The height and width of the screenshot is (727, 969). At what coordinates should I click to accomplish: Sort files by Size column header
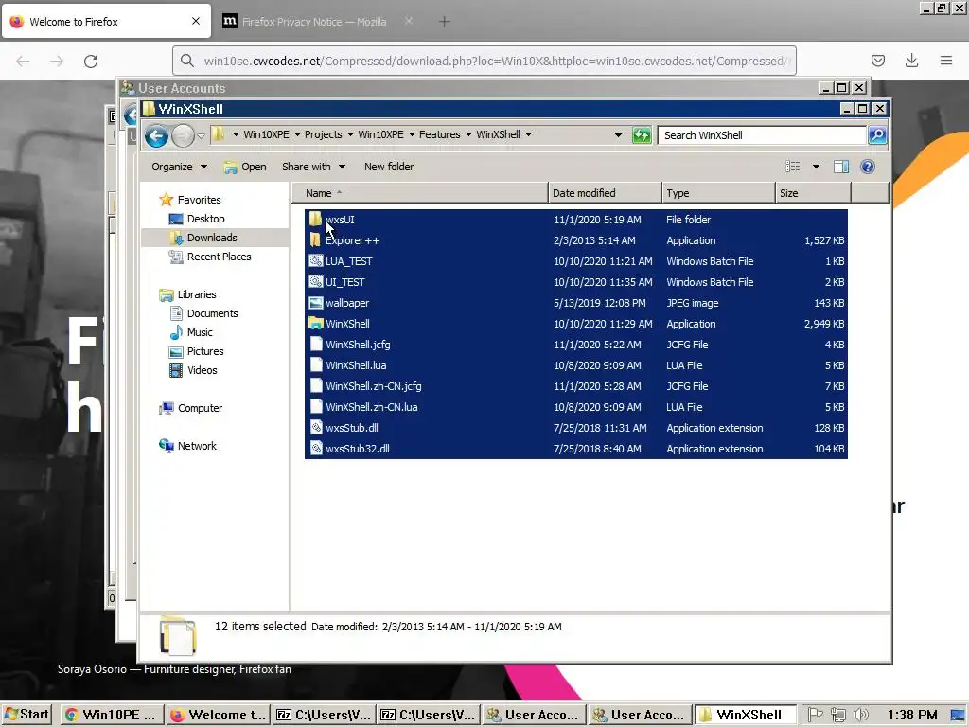coord(813,193)
